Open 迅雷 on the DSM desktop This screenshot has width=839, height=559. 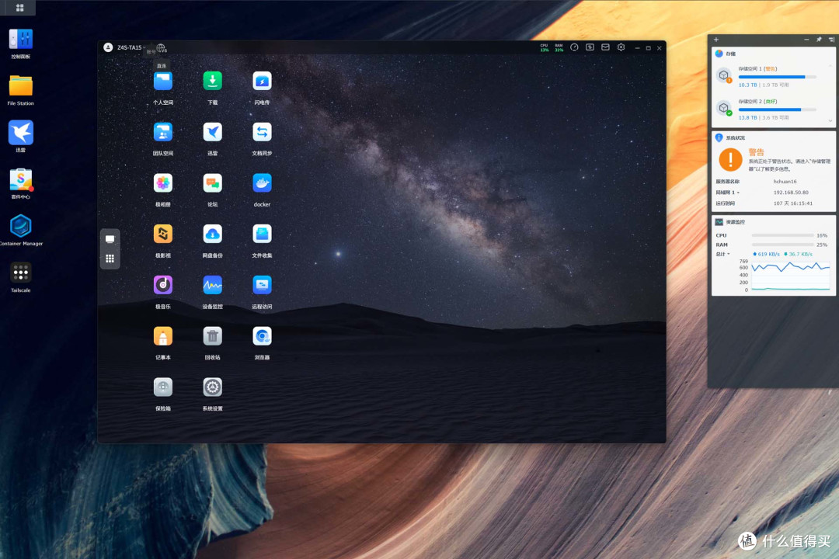[x=21, y=133]
